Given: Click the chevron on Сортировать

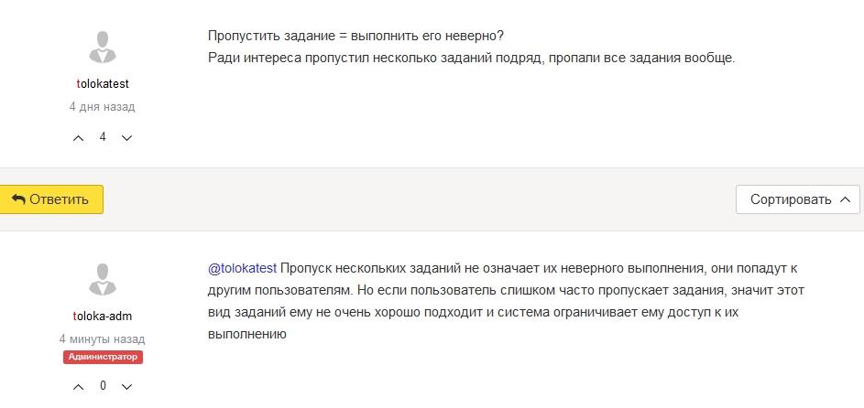Looking at the screenshot, I should tap(845, 199).
